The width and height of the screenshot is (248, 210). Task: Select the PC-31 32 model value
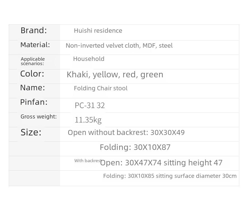pyautogui.click(x=90, y=105)
